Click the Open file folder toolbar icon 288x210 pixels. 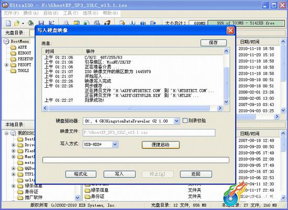pos(17,24)
